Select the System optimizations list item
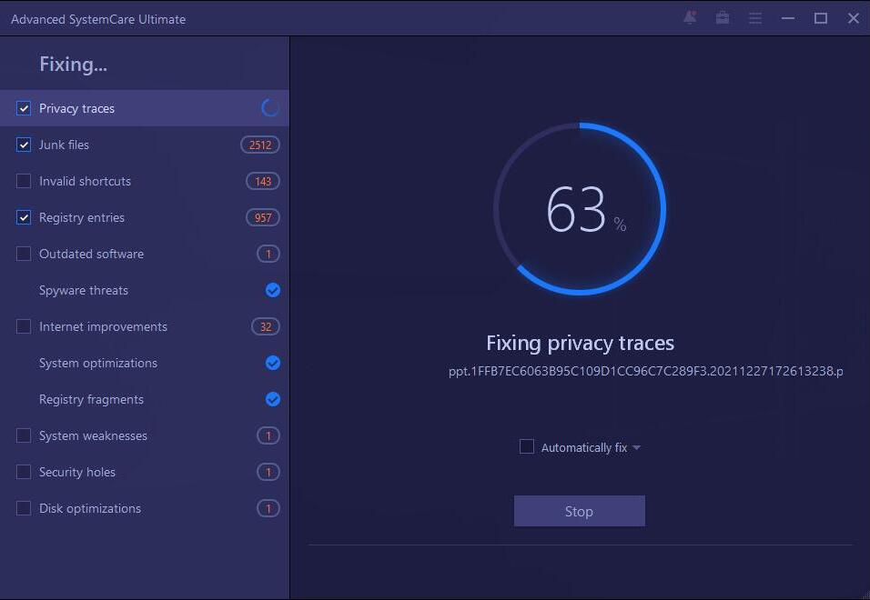Screen dimensions: 870x600 [145, 363]
